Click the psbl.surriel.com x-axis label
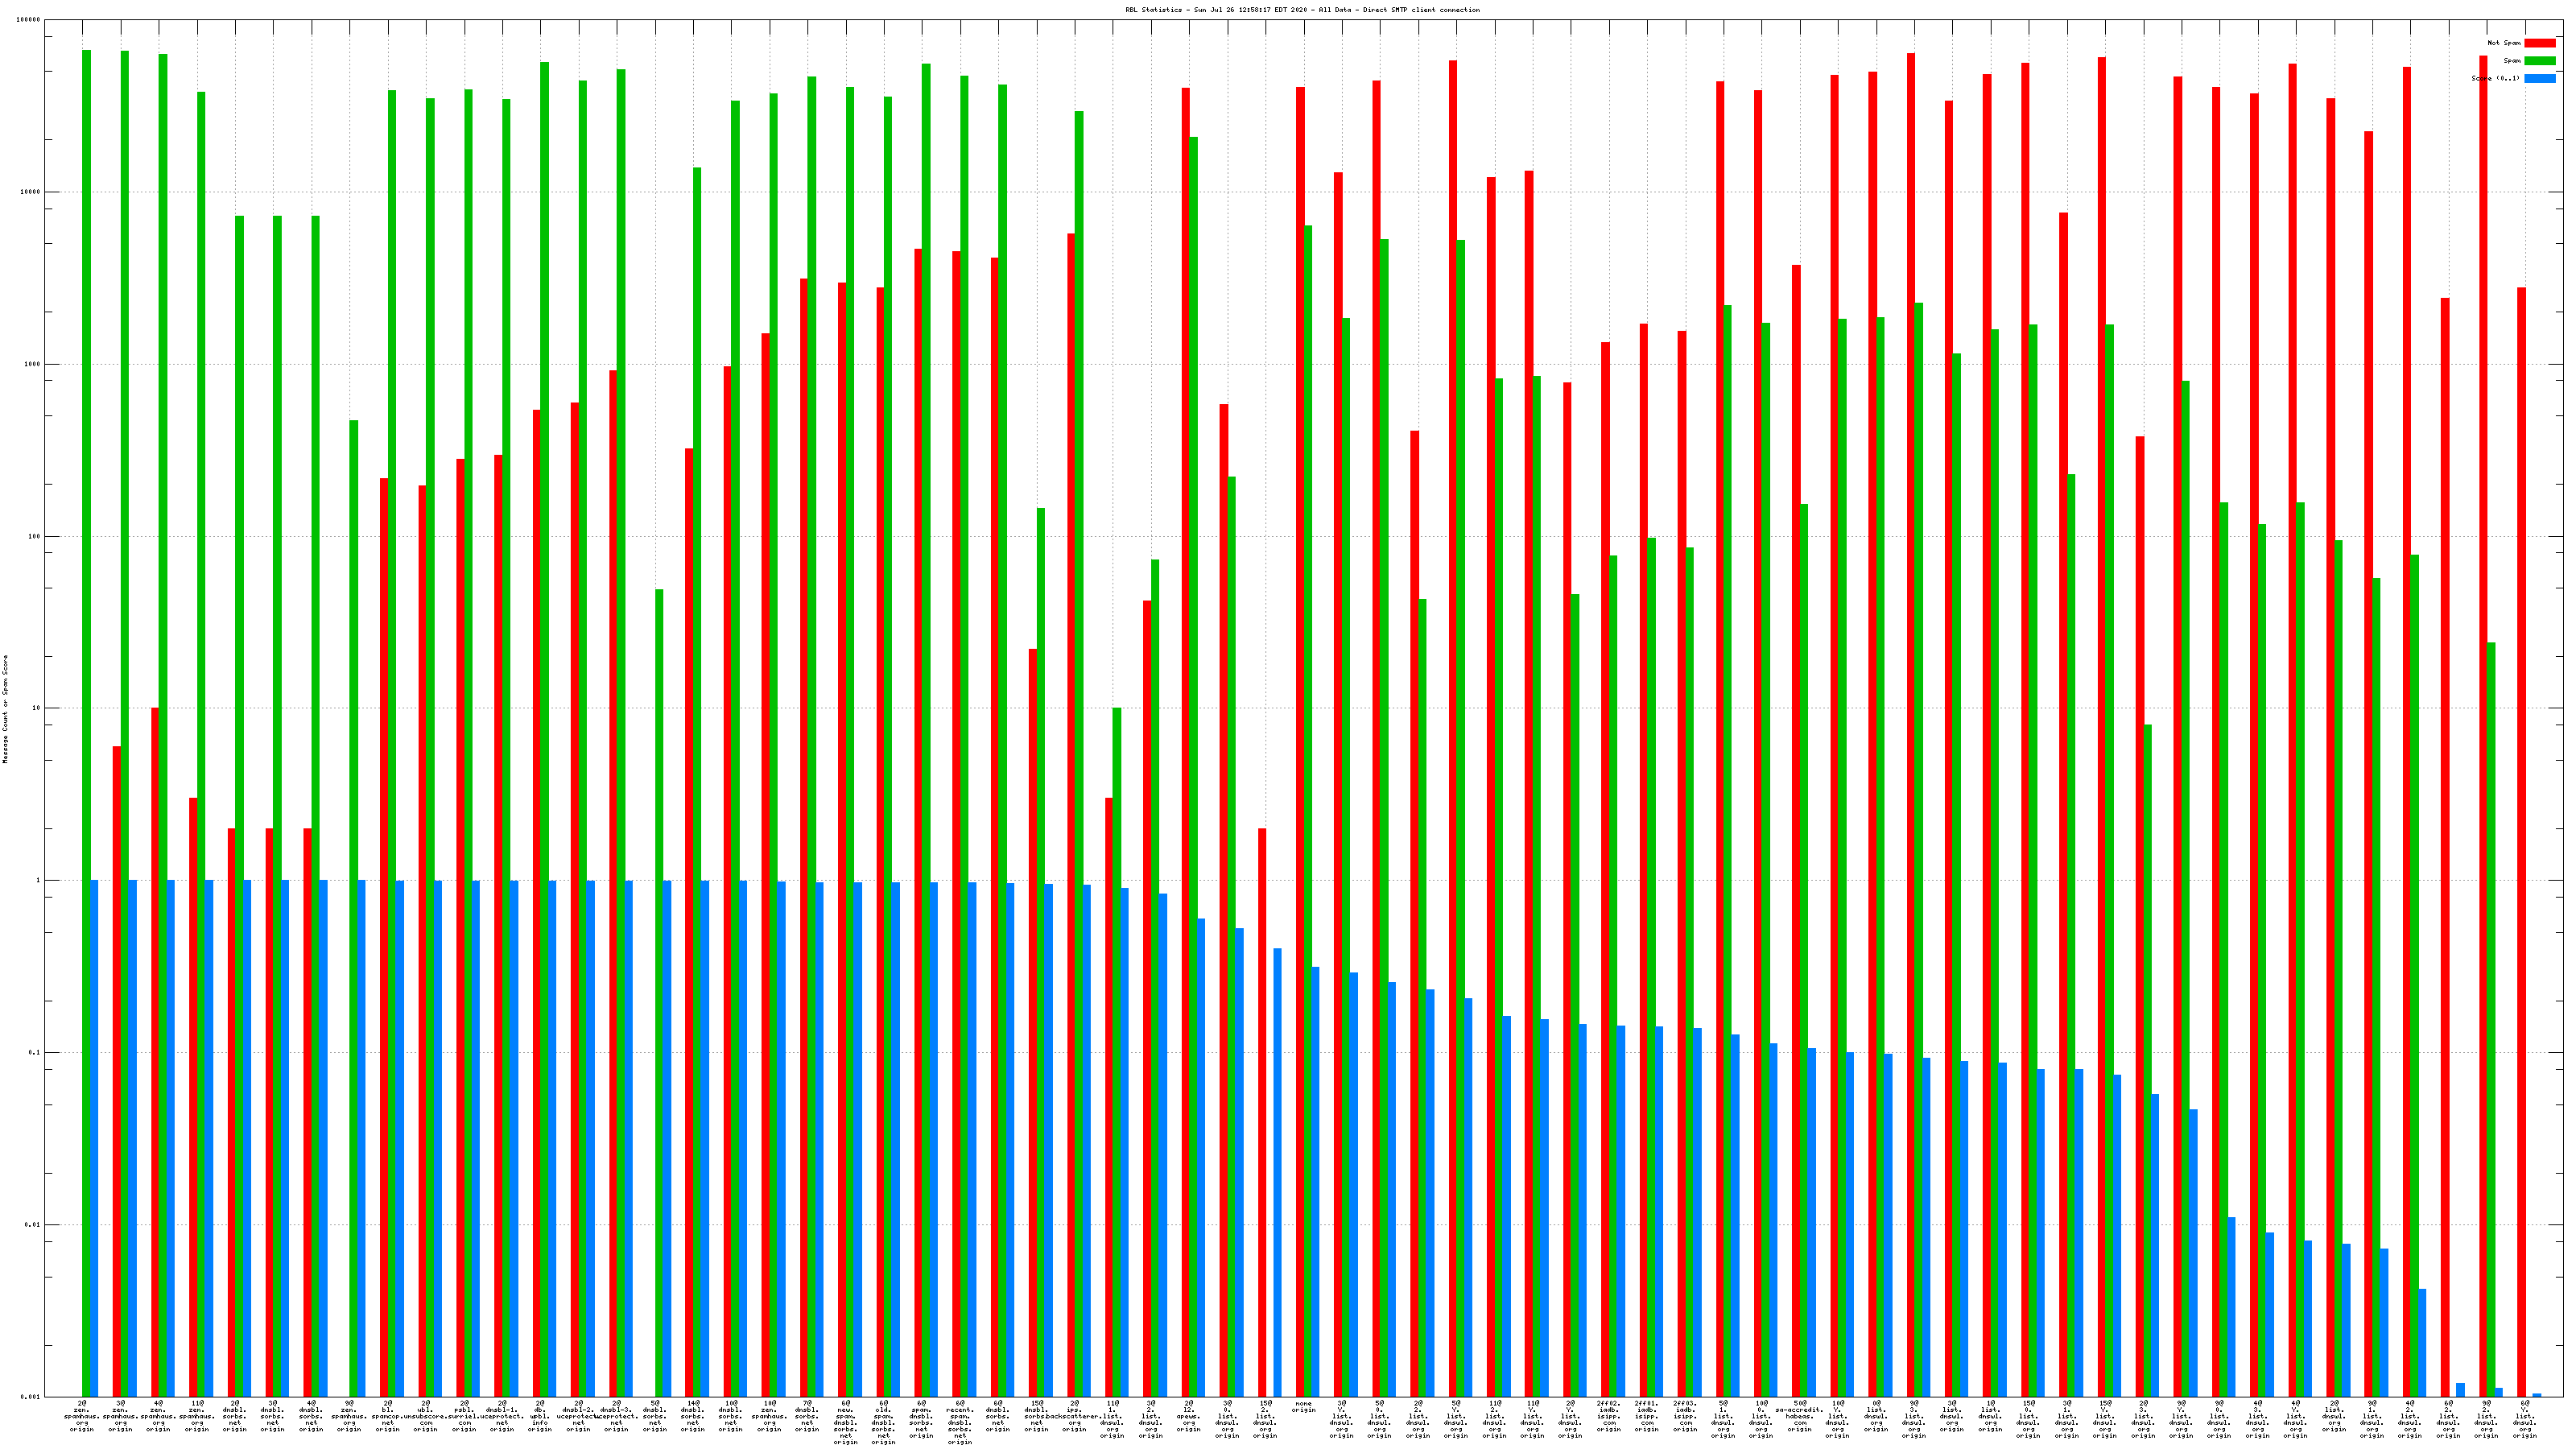The height and width of the screenshot is (1449, 2576). (464, 1416)
